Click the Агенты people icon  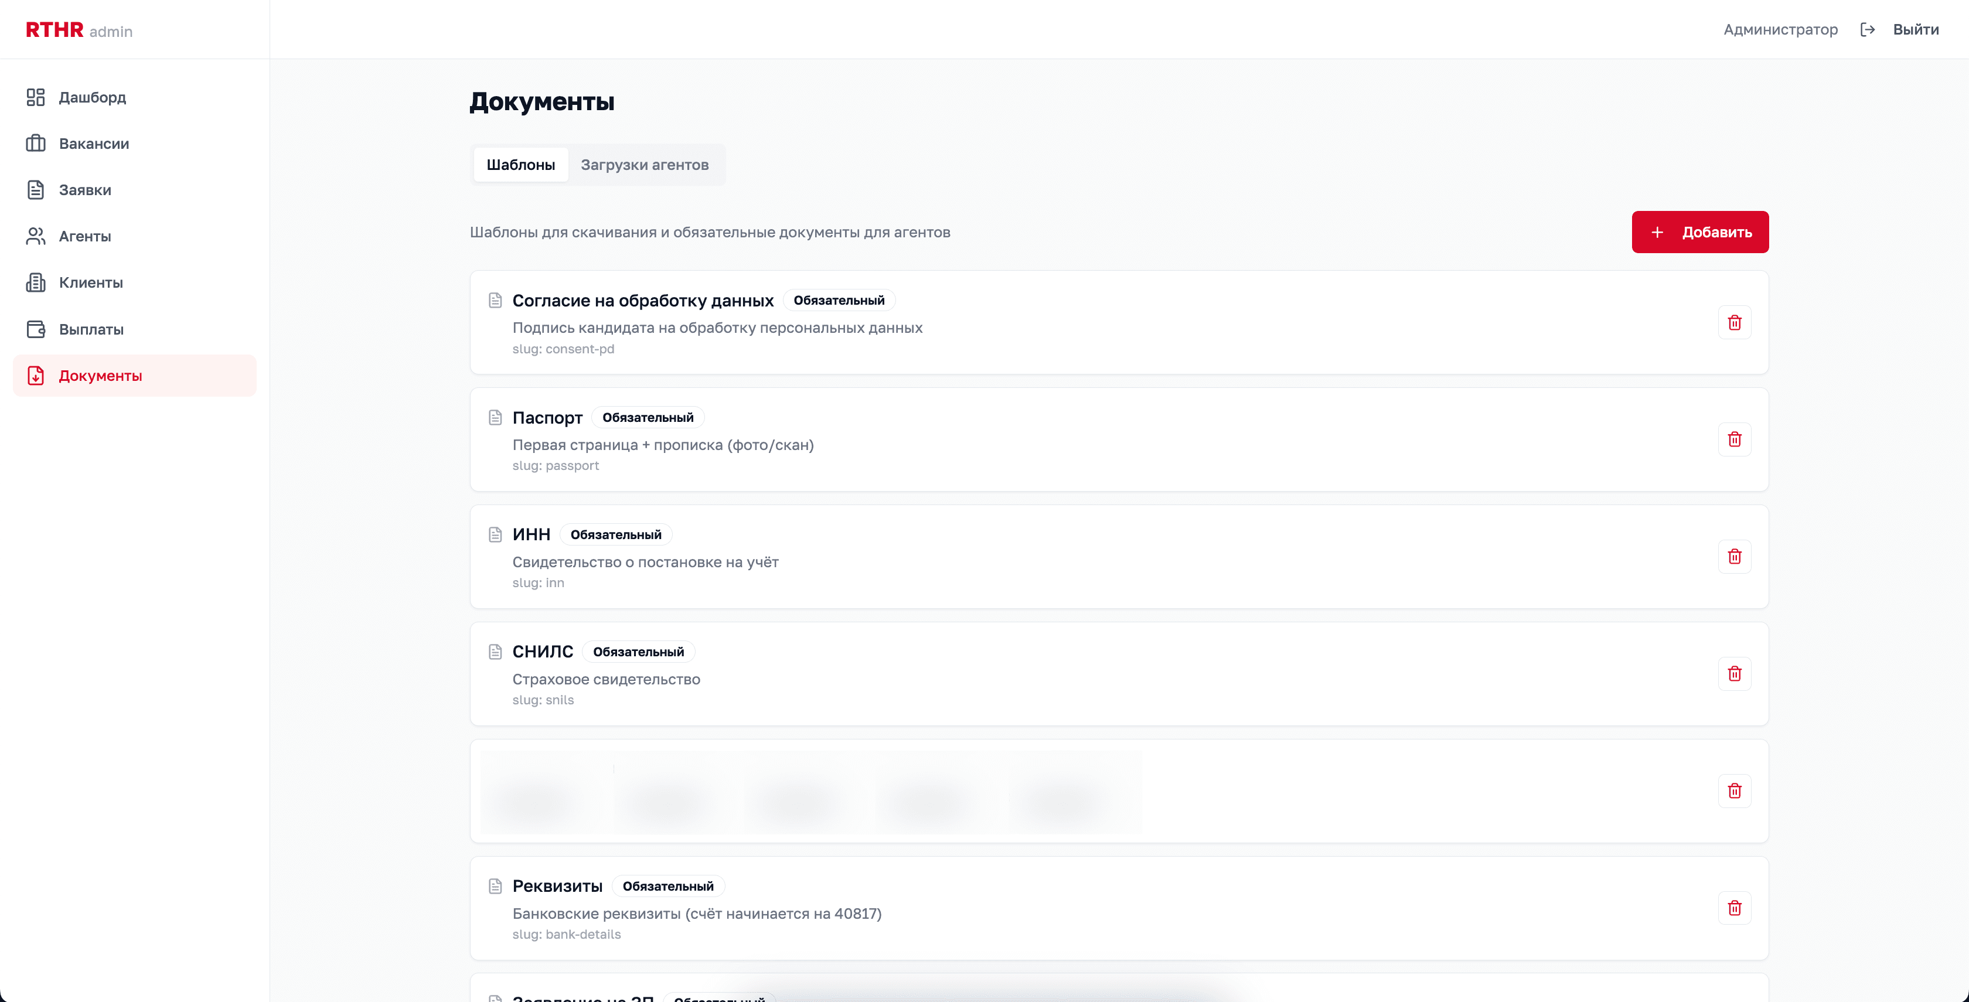click(36, 236)
